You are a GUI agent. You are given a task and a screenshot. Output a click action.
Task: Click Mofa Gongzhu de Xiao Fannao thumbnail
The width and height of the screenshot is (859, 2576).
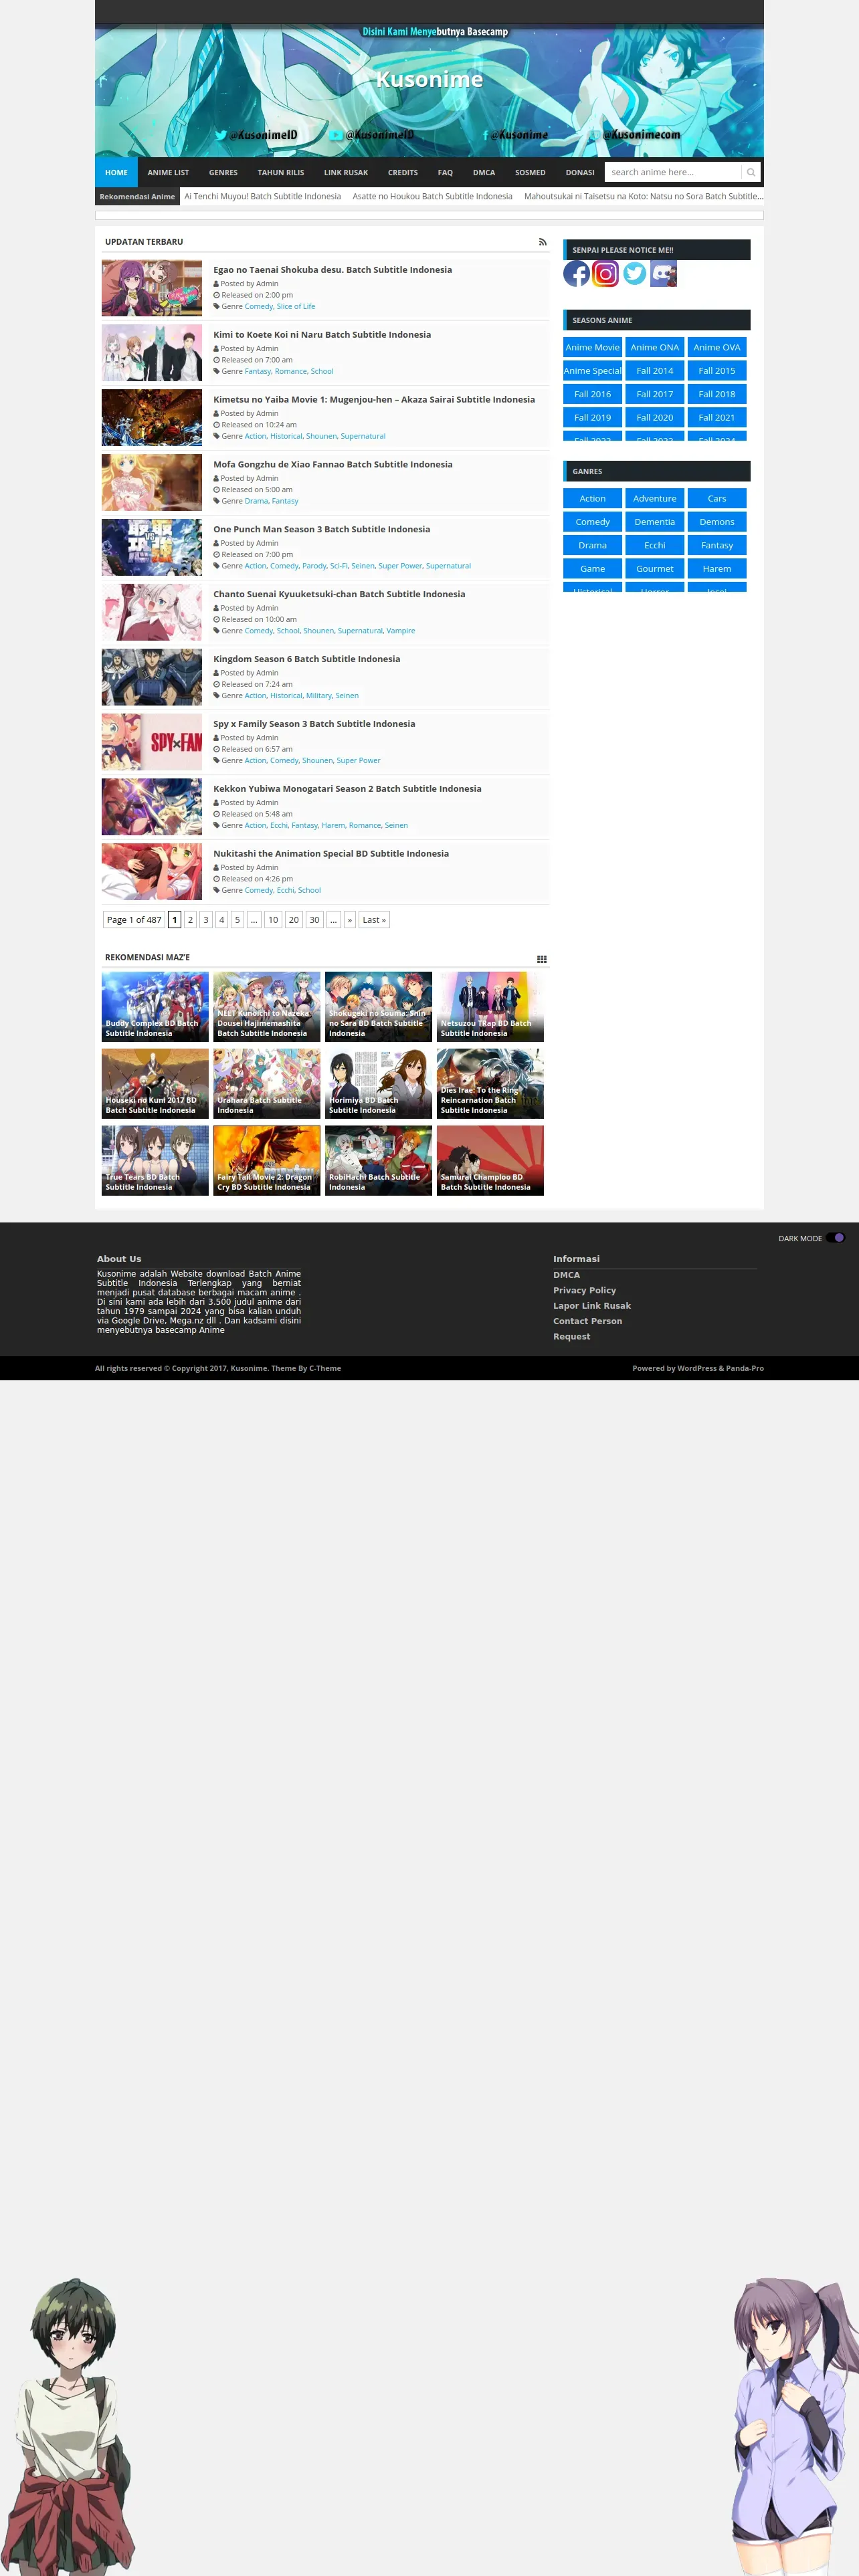click(152, 483)
